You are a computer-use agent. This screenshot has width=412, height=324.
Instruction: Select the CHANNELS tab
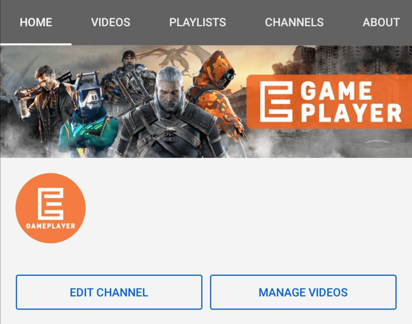294,23
